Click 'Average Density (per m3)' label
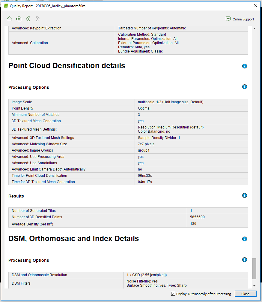 (x=32, y=224)
